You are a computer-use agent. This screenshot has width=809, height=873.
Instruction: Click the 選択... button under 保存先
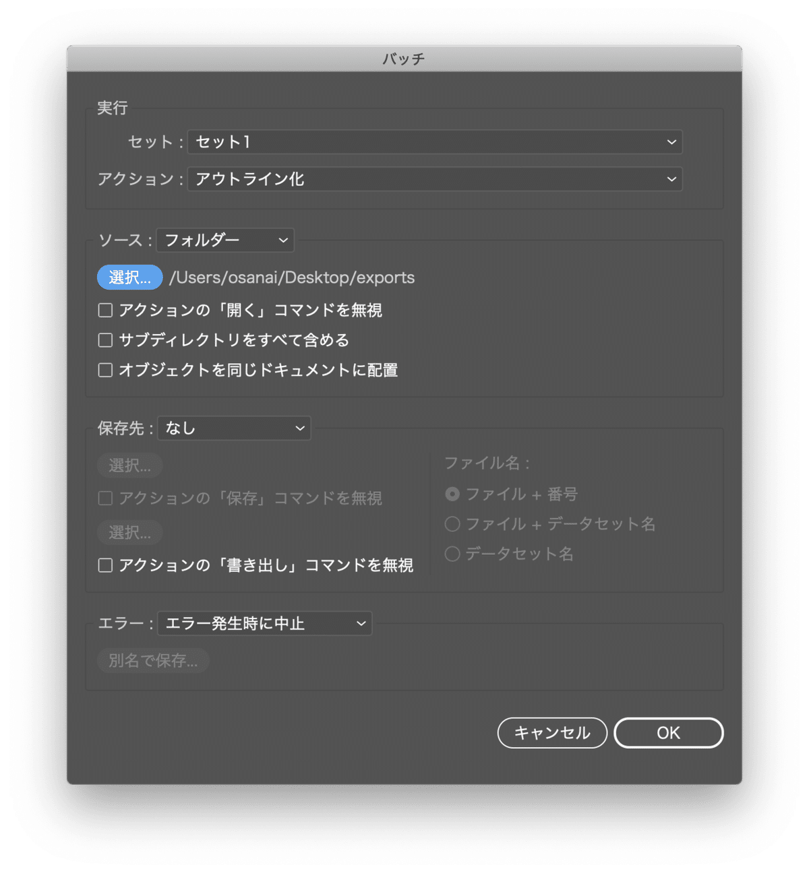(x=129, y=465)
